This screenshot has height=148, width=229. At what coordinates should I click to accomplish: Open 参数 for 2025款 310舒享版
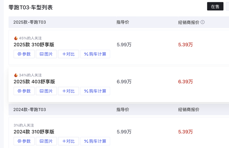tap(24, 54)
